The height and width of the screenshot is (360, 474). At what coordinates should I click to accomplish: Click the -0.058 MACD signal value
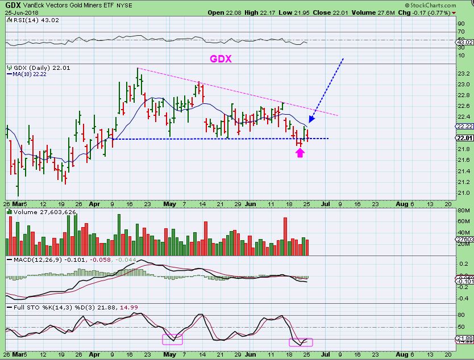[101, 259]
